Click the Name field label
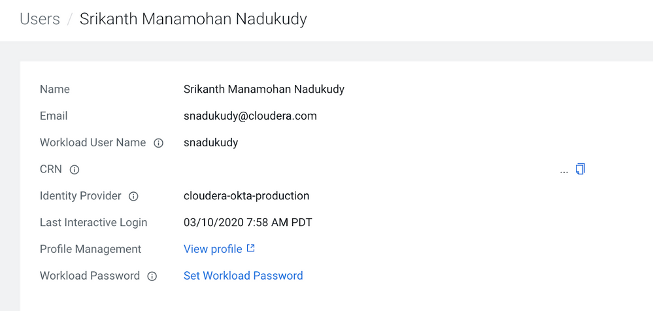 55,89
